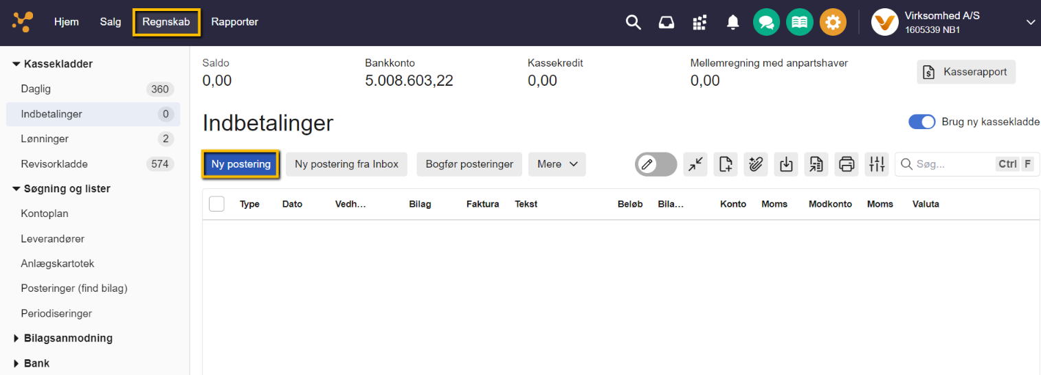Toggle the pencil edit mode switch
This screenshot has height=375, width=1041.
[656, 164]
